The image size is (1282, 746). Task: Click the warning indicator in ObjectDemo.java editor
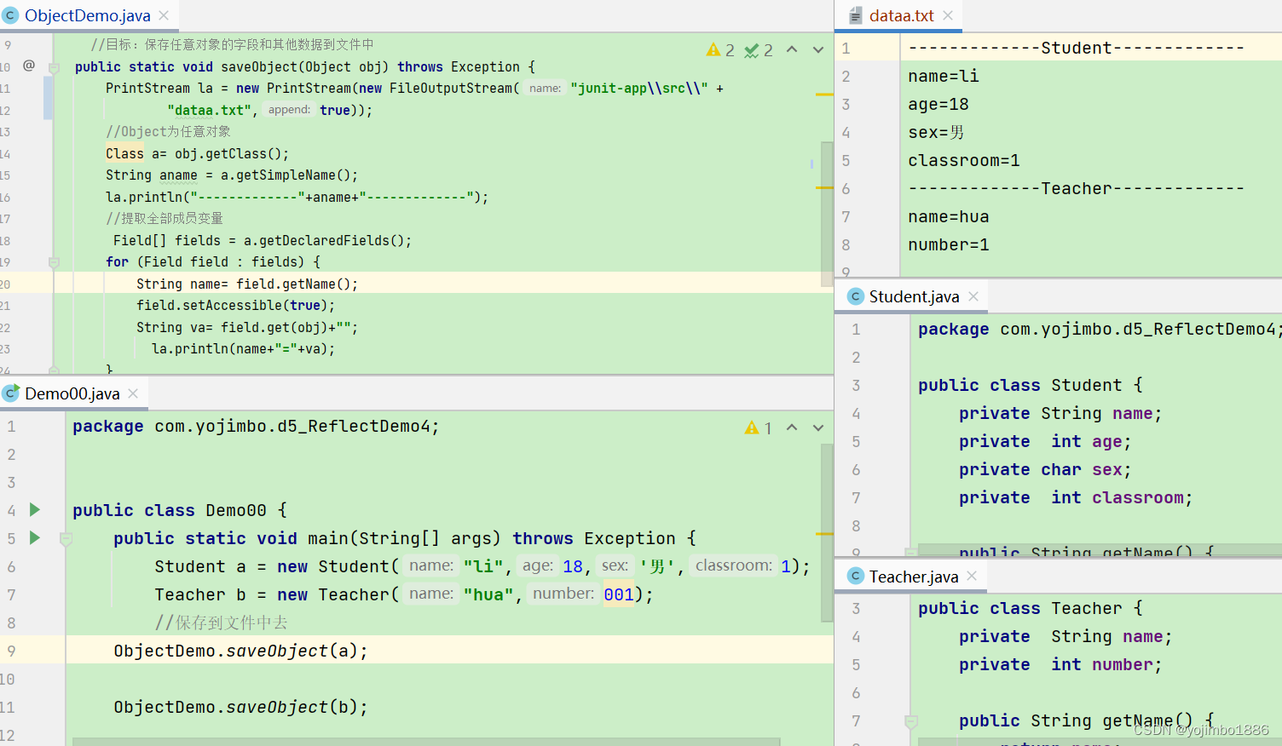point(720,50)
